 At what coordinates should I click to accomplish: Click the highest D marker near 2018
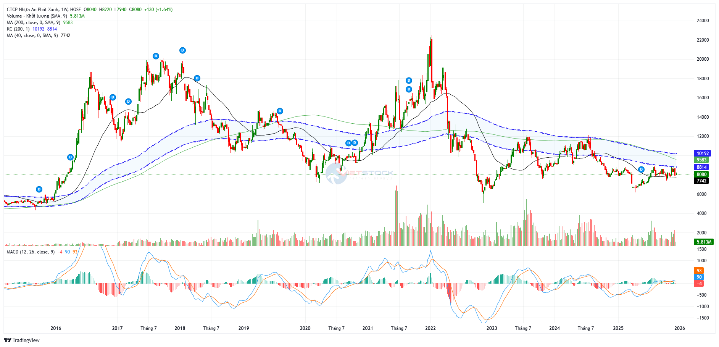pyautogui.click(x=182, y=50)
